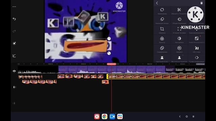Select the scissors Trim/Split tool

(x=179, y=11)
